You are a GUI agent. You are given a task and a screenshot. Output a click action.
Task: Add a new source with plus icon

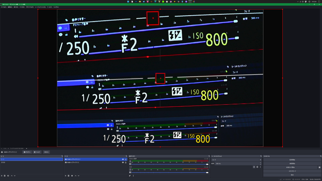click(x=65, y=176)
